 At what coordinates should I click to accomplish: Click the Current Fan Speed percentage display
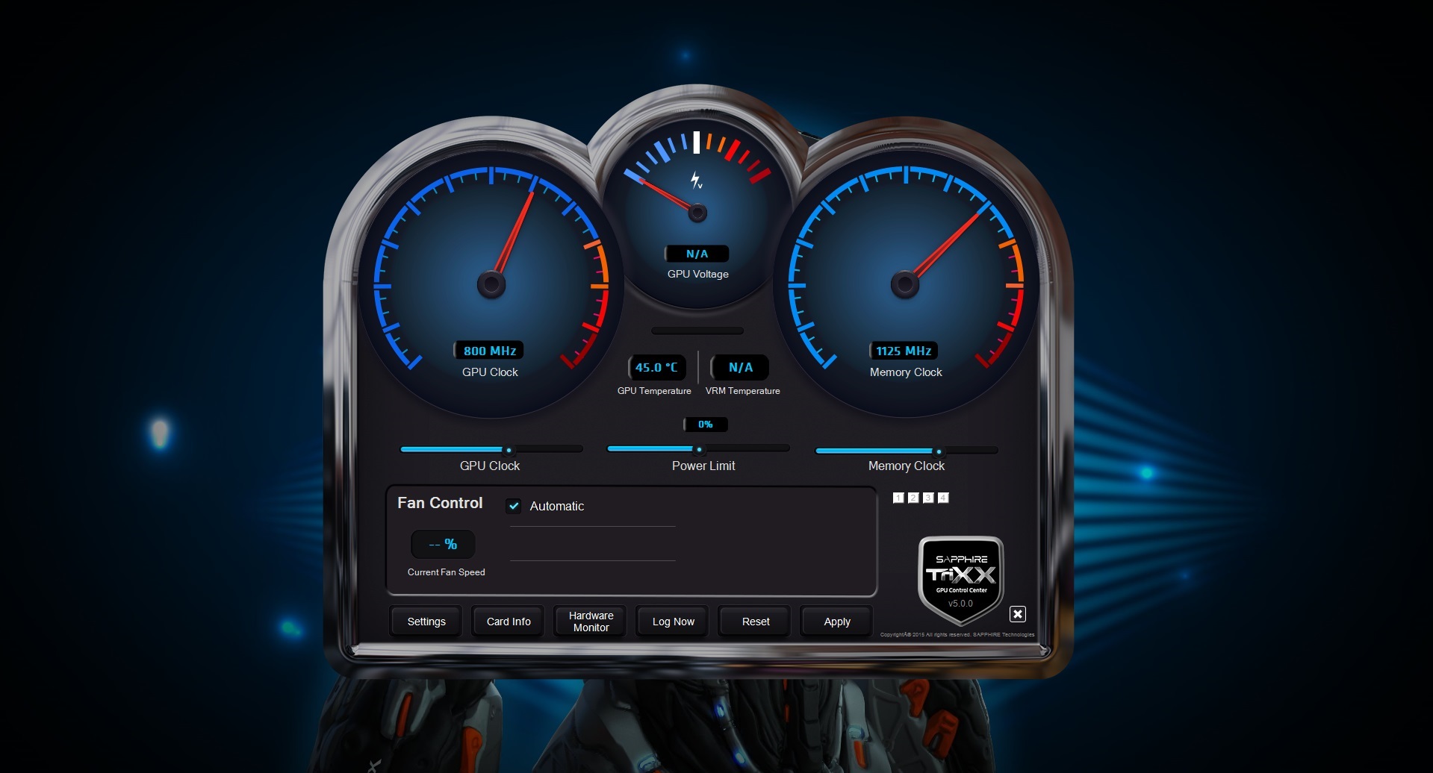443,544
